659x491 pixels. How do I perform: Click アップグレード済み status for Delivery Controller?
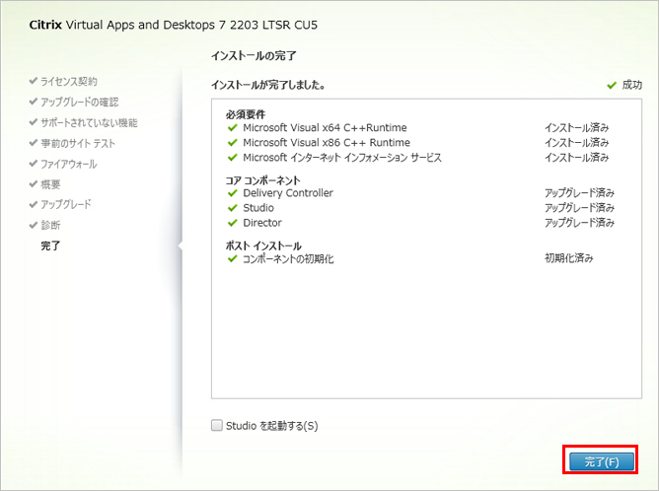point(579,193)
